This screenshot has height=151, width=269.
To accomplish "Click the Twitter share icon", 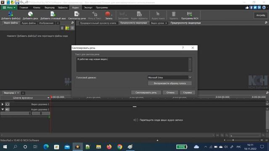I will [255, 8].
